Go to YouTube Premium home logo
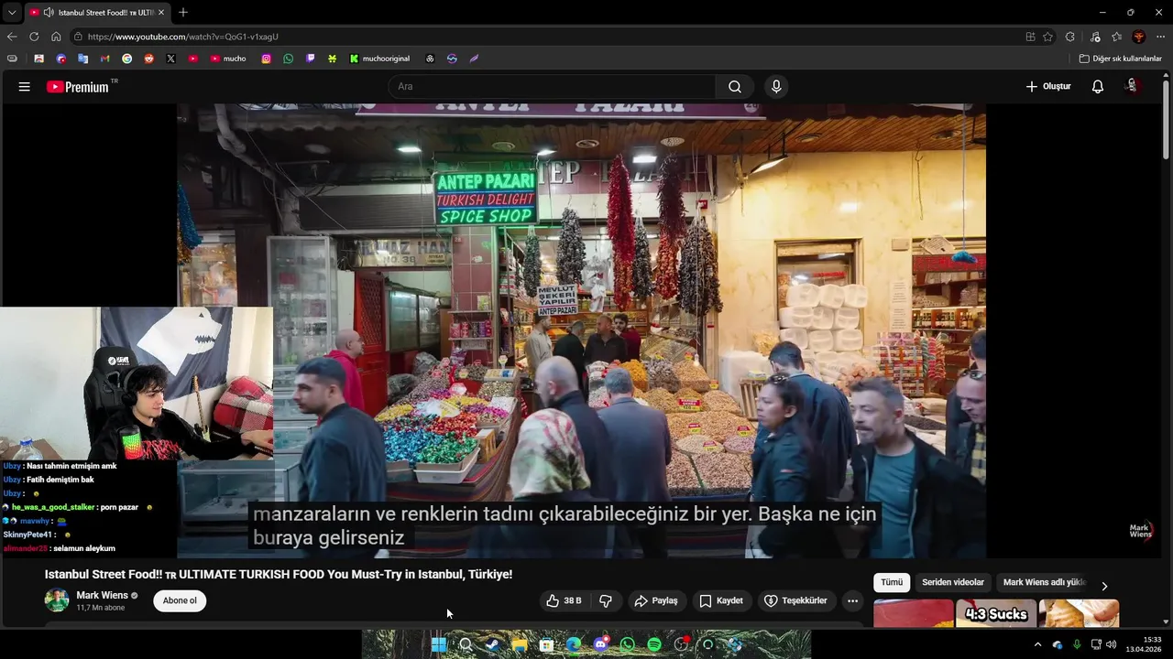Image resolution: width=1173 pixels, height=659 pixels. click(78, 87)
